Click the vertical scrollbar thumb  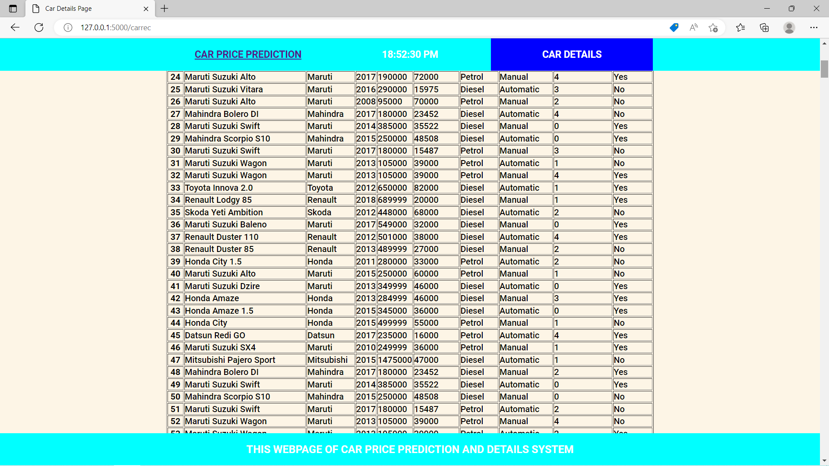click(824, 69)
